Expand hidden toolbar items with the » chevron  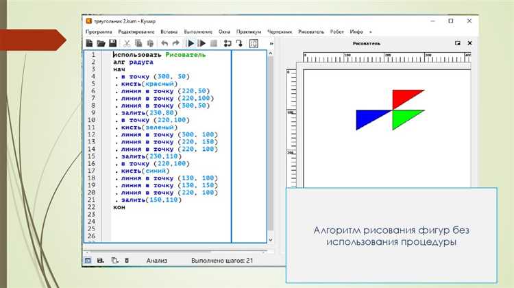[271, 43]
